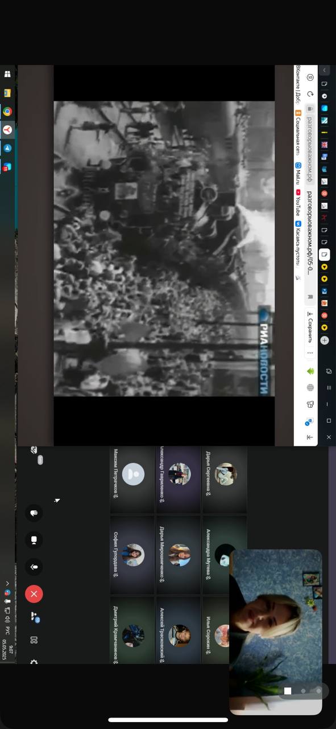Start screen sharing in the call
Viewport: 336px width, 729px height.
pyautogui.click(x=34, y=540)
